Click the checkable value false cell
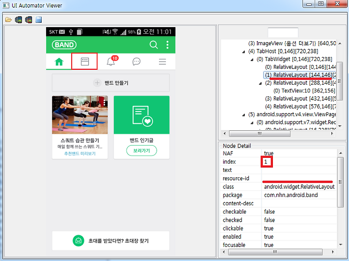 [x=299, y=212]
